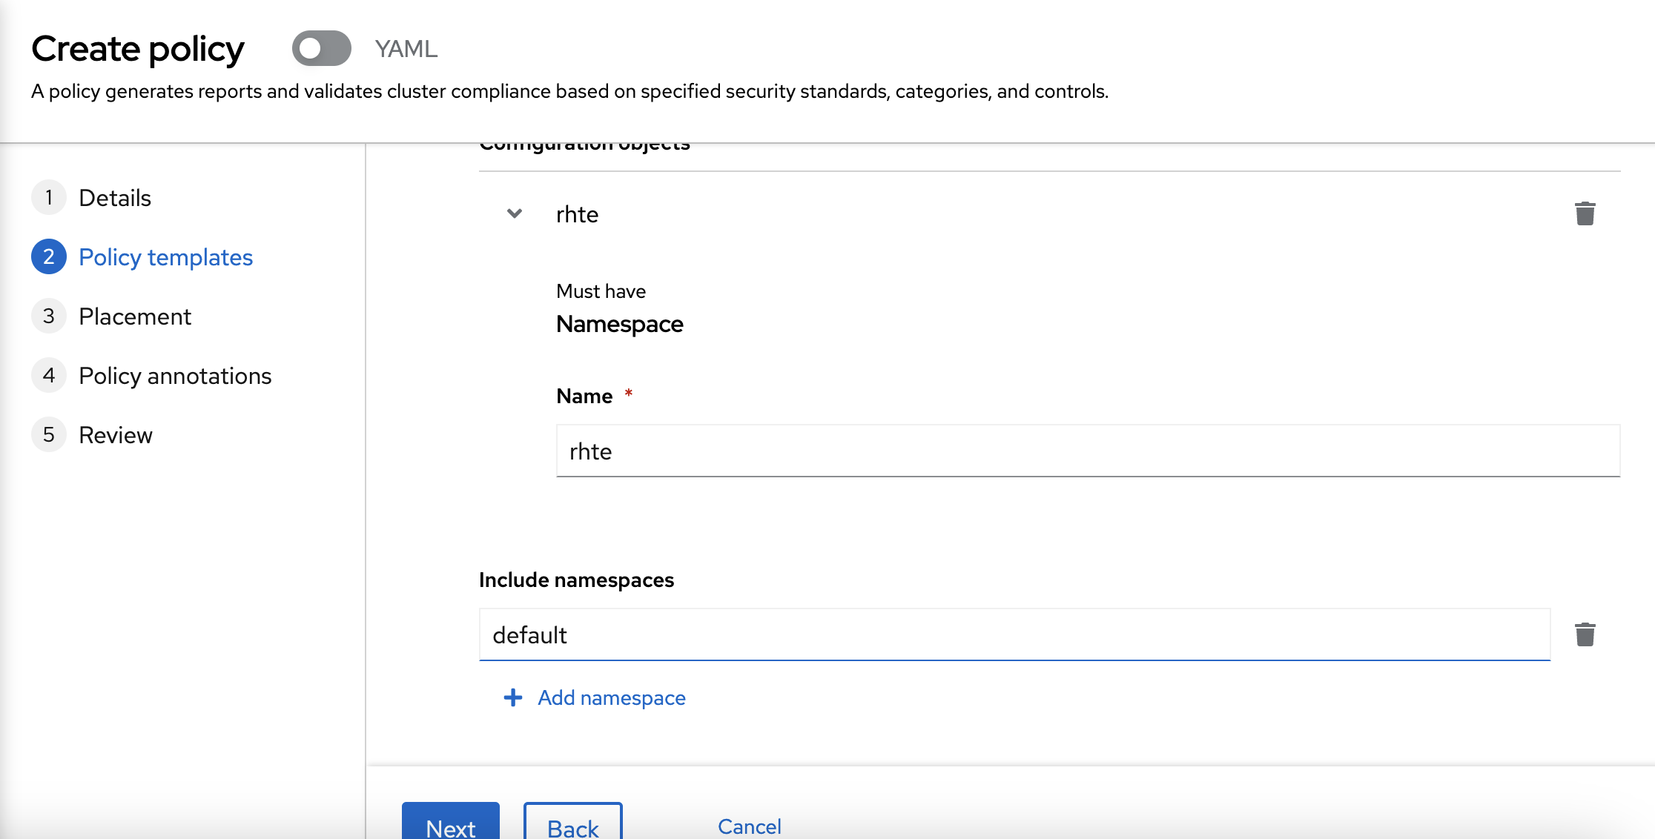Delete the rhte configuration object

coord(1585,213)
